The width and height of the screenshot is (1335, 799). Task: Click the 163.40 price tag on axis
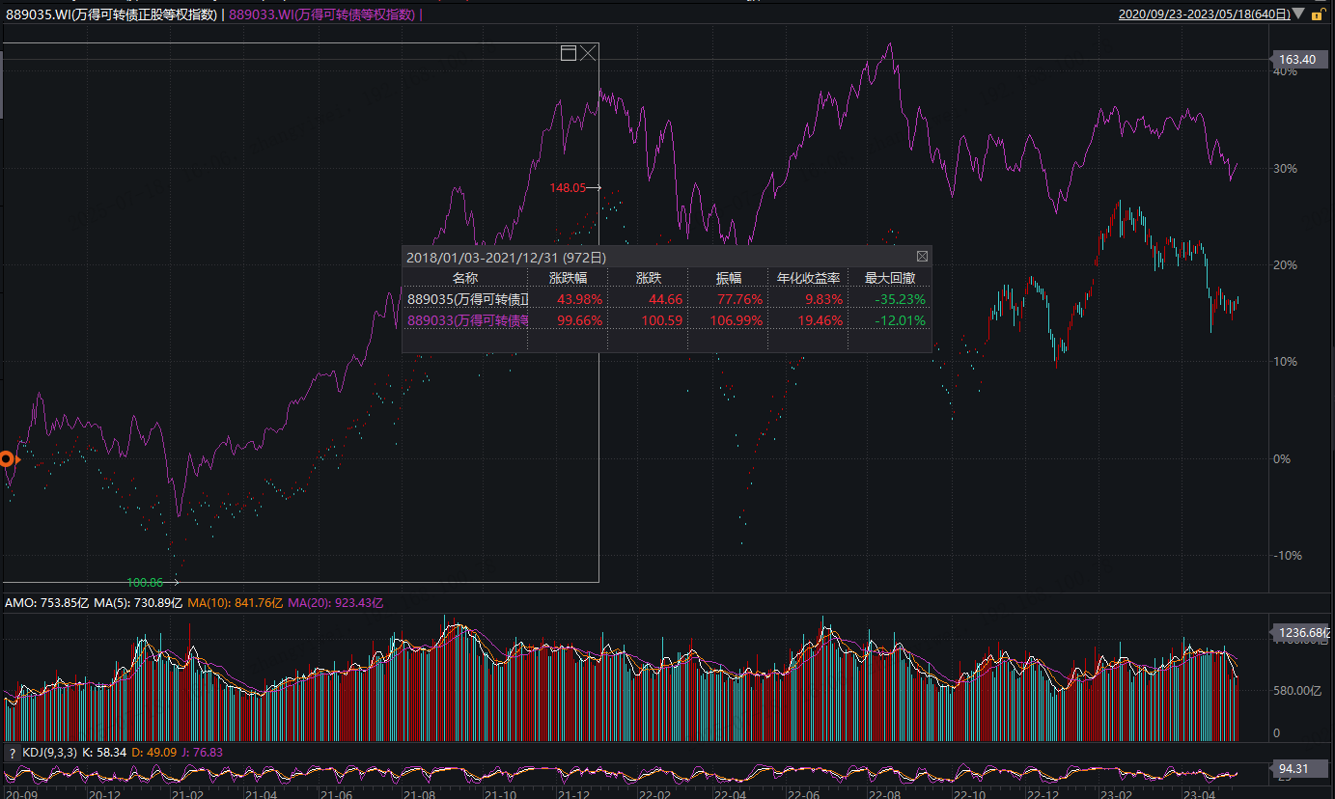[1296, 60]
